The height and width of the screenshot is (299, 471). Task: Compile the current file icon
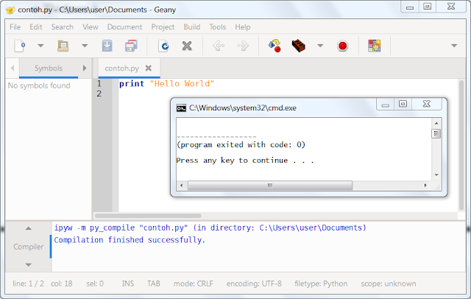(x=275, y=46)
